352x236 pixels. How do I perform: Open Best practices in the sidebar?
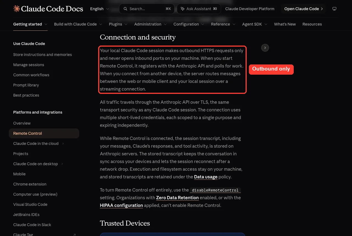(x=26, y=95)
